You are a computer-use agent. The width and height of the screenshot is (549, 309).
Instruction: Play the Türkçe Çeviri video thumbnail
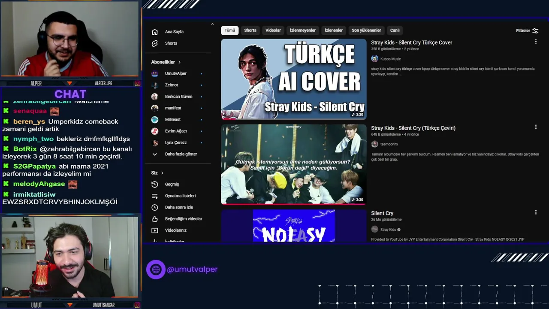[294, 164]
